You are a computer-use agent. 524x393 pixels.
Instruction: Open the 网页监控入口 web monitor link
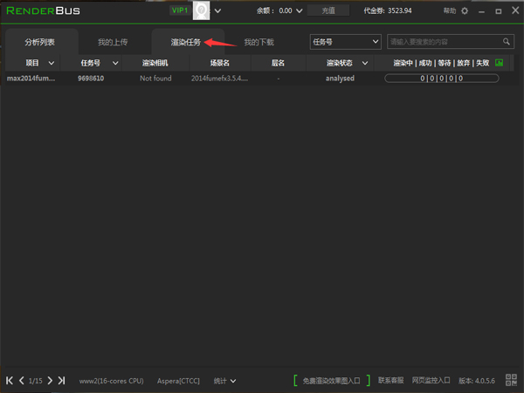(x=431, y=380)
